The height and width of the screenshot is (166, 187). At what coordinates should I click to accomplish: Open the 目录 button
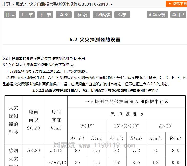coord(10,15)
